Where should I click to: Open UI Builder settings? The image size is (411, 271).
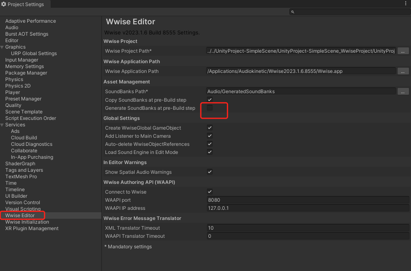click(16, 196)
